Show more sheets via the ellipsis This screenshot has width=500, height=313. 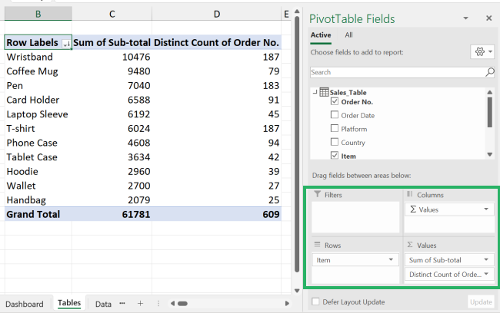(x=122, y=304)
